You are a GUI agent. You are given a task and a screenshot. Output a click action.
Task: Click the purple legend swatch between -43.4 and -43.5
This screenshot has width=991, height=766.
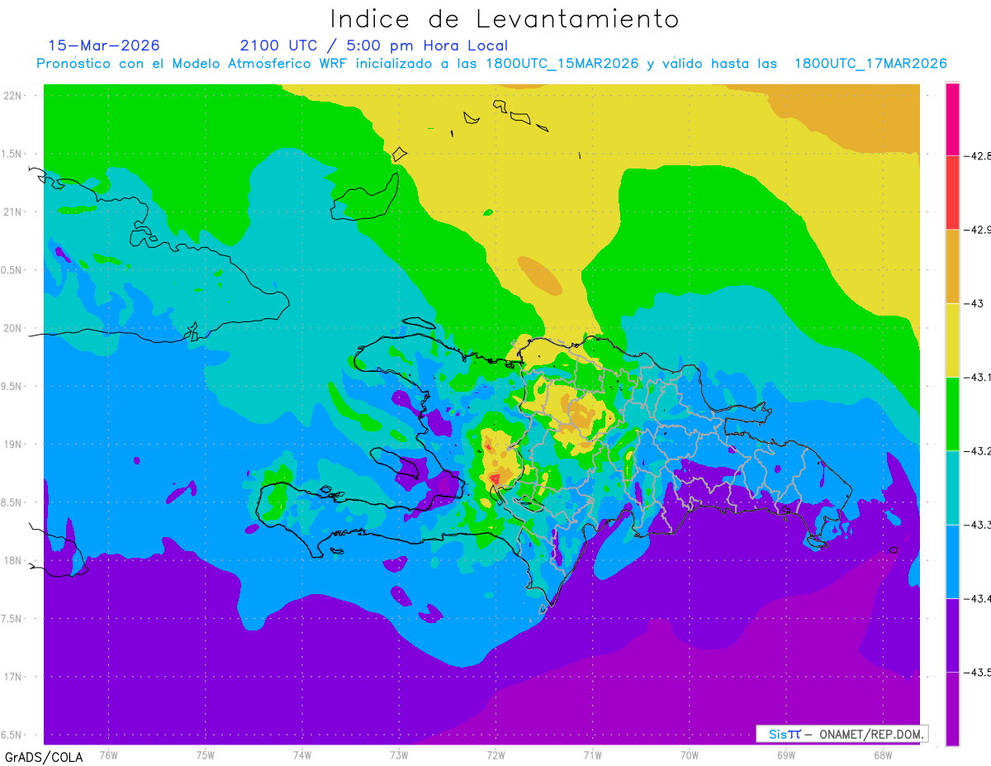pos(952,635)
